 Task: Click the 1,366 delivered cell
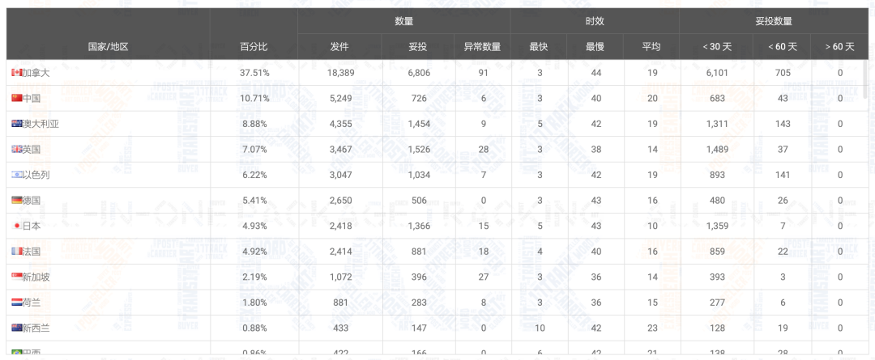coord(418,226)
